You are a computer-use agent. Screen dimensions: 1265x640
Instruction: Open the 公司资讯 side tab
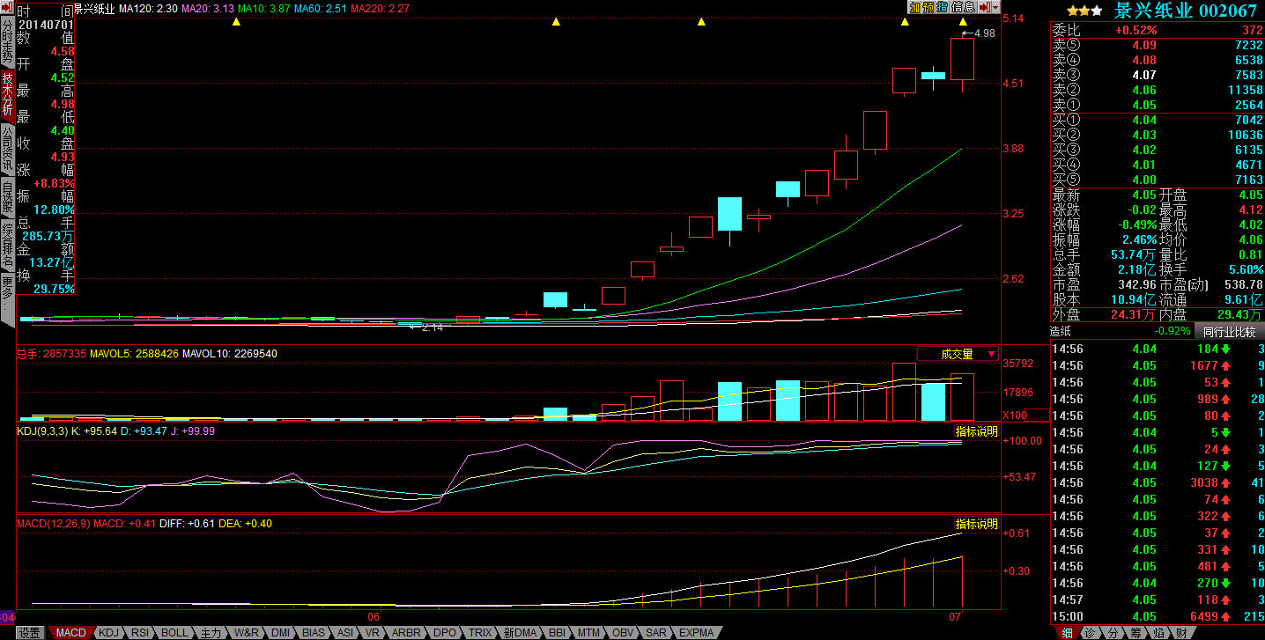point(7,148)
